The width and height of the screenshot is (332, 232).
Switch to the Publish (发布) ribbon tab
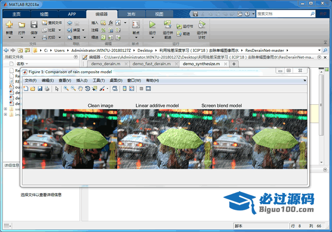click(131, 14)
